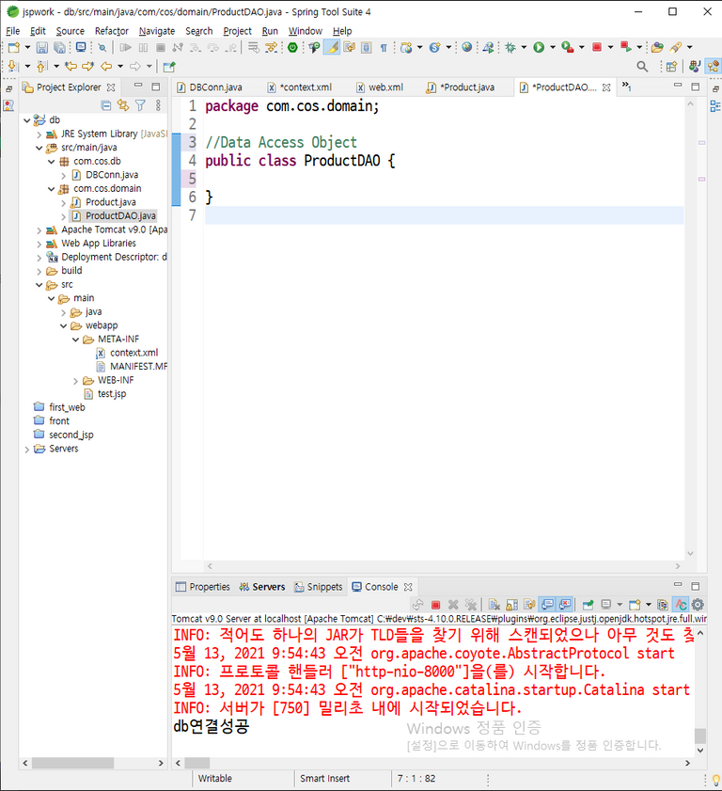
Task: Switch to the Properties view tab
Action: 203,587
